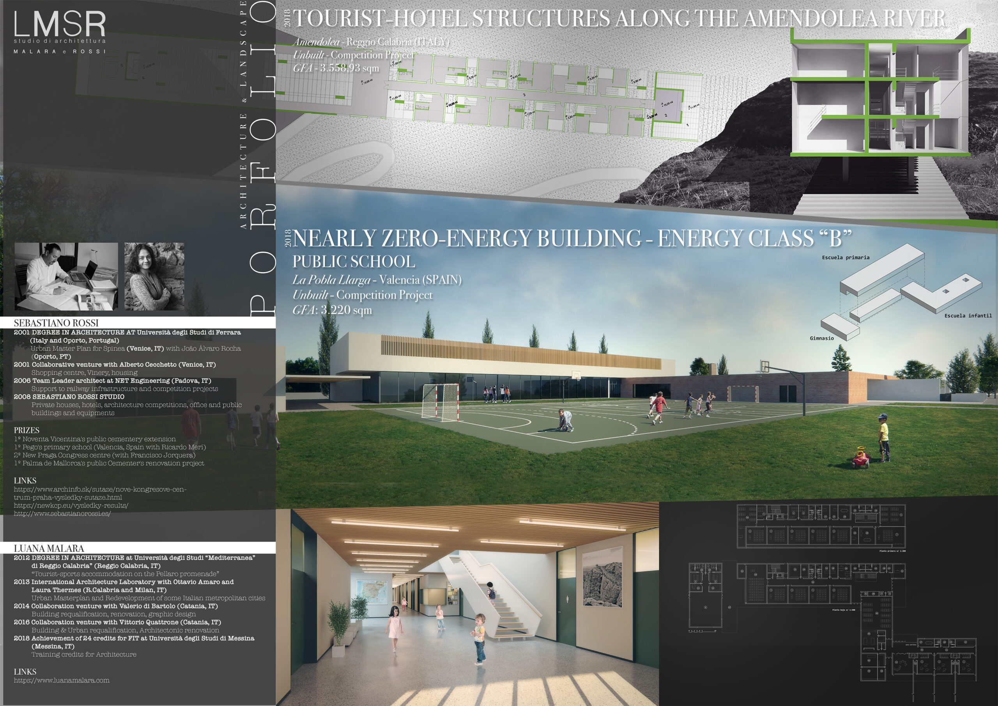Click the Tourist-Hotel Structures project title
This screenshot has width=998, height=706.
(619, 18)
